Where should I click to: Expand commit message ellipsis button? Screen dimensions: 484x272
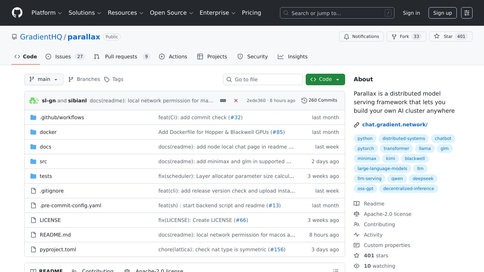tap(223, 101)
